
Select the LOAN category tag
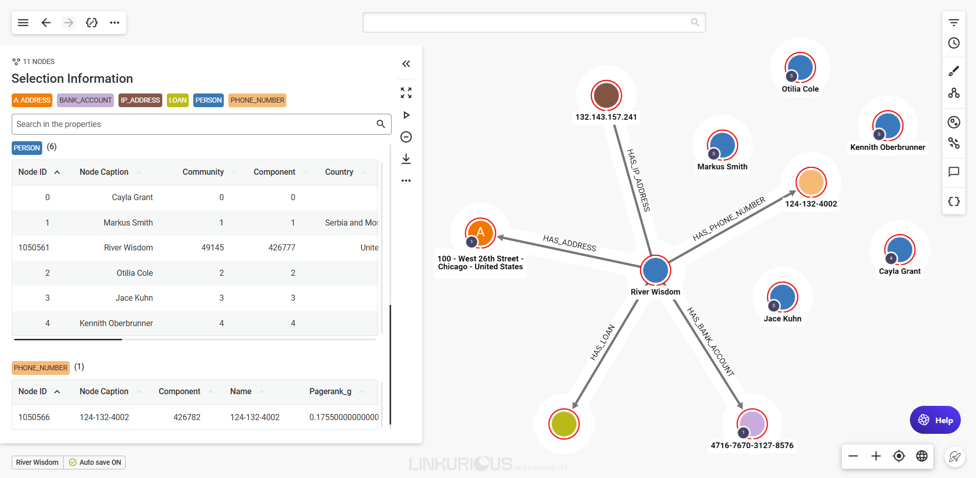(x=178, y=100)
